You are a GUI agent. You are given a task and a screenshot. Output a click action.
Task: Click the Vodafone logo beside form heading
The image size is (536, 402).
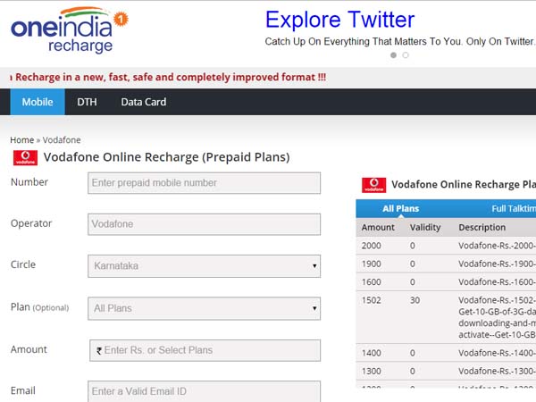(x=25, y=158)
